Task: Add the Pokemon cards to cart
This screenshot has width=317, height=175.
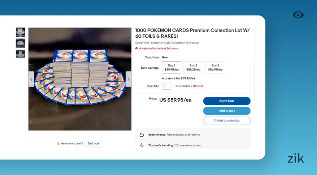Action: click(x=227, y=111)
